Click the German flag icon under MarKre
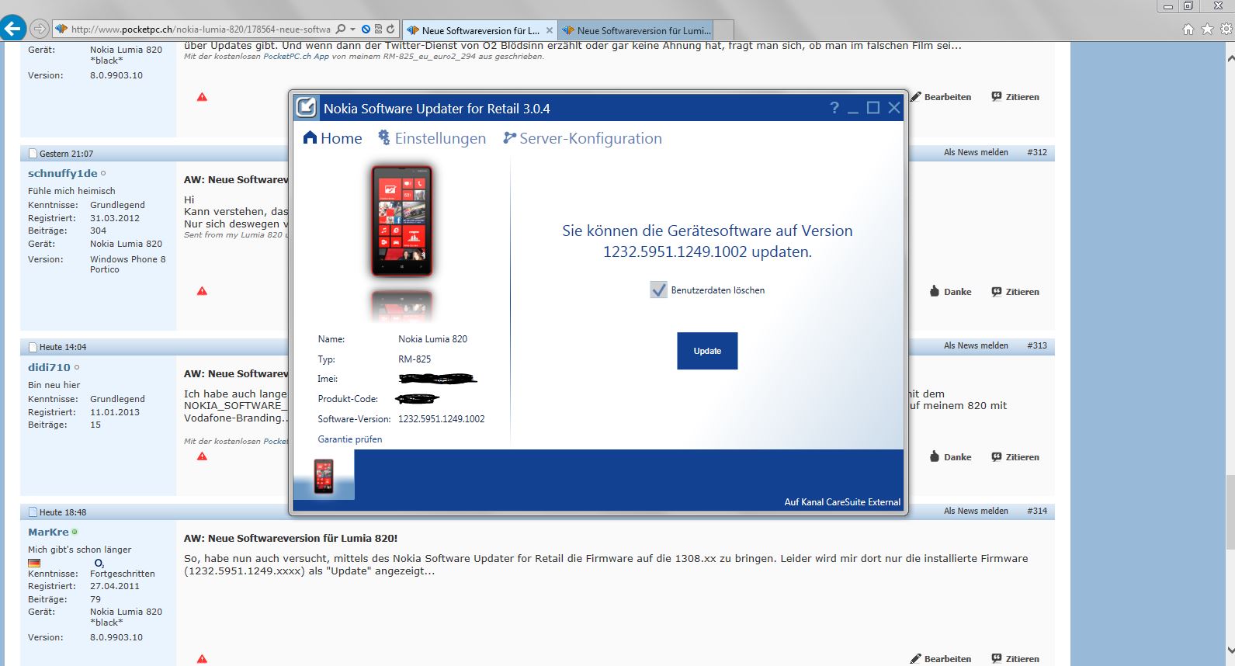The width and height of the screenshot is (1235, 666). pos(34,563)
